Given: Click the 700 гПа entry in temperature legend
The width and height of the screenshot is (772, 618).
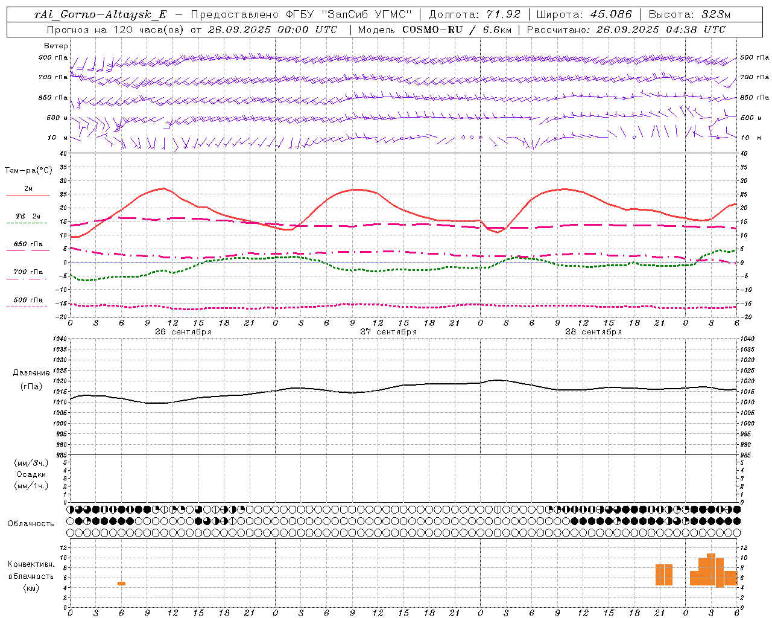Looking at the screenshot, I should tap(28, 272).
